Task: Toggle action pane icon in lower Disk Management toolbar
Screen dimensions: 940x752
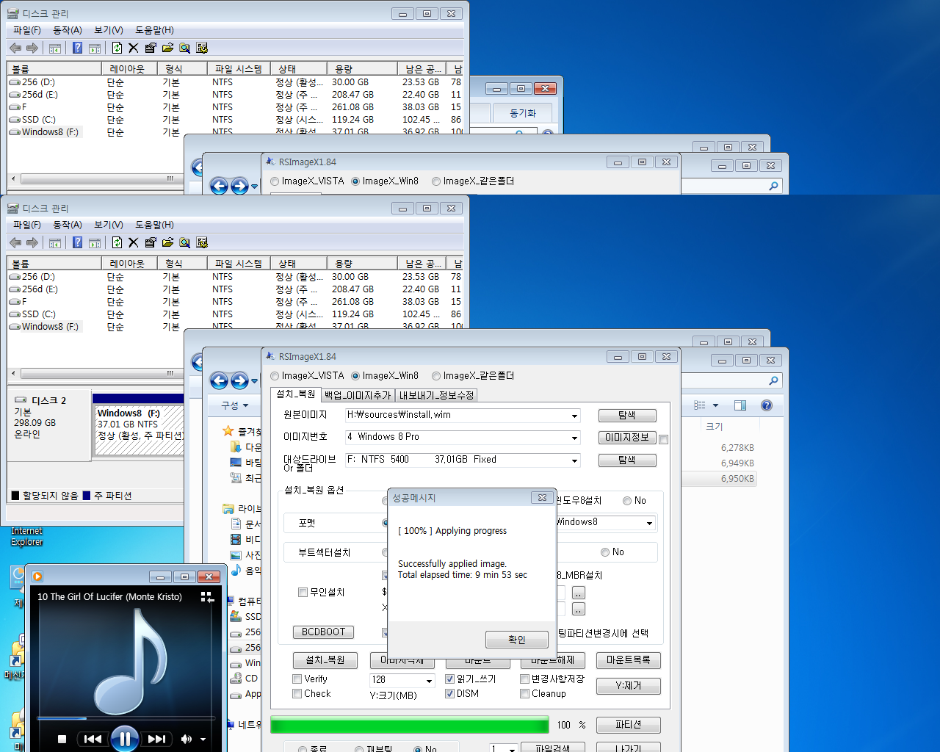Action: click(95, 242)
